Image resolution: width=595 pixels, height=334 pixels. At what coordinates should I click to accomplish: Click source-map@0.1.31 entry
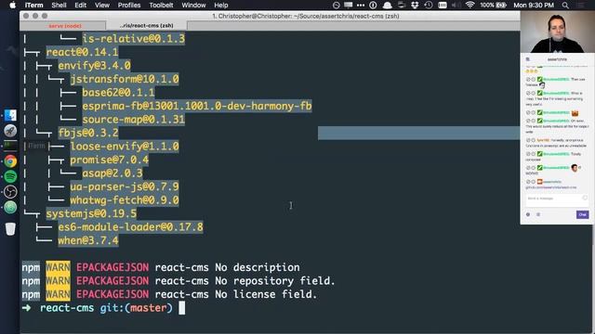[134, 120]
